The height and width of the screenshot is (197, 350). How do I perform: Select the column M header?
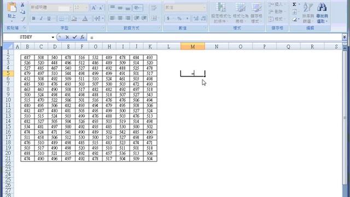[x=192, y=47]
